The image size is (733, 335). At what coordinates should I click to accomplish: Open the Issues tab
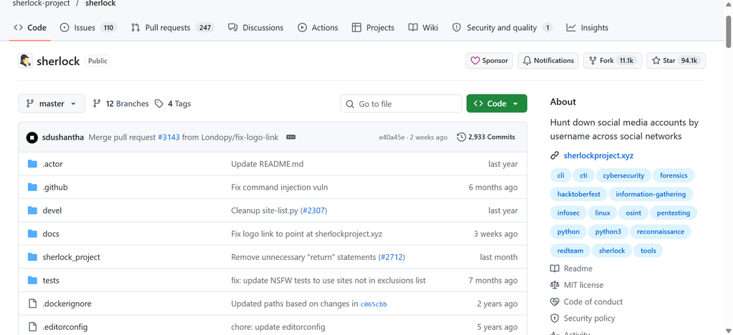click(x=88, y=28)
